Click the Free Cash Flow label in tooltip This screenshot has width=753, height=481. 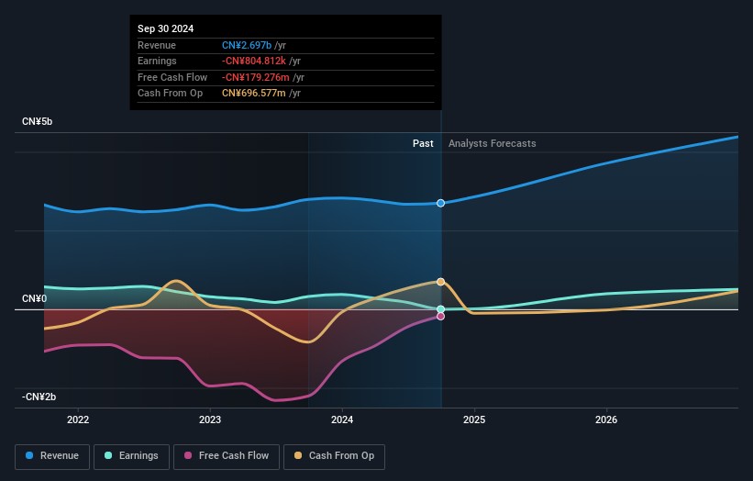click(172, 77)
